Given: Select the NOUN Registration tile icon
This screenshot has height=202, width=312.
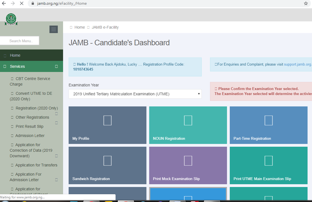Looking at the screenshot, I should point(188,120).
